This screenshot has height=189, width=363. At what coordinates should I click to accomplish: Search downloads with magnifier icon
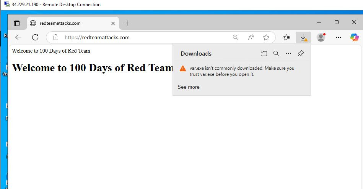pyautogui.click(x=276, y=53)
